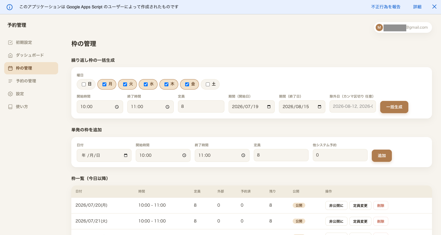Click the 追加 button
Screen dimensions: 441x235
[382, 156]
